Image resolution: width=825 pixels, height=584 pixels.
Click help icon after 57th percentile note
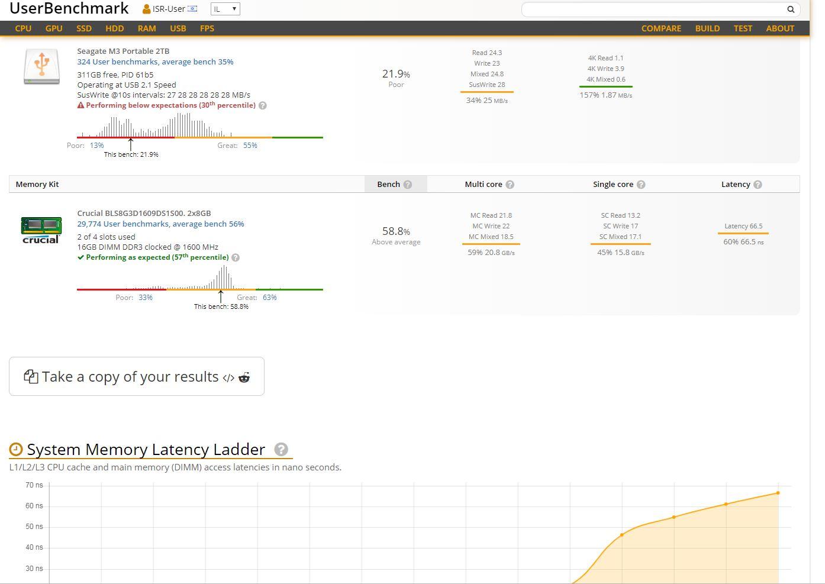click(x=236, y=257)
